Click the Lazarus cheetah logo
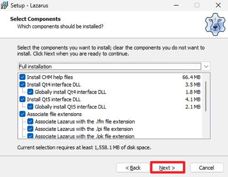 215,24
